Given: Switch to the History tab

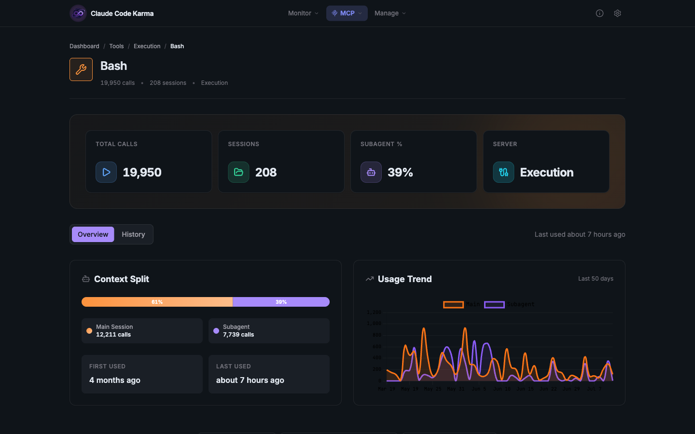Looking at the screenshot, I should (133, 234).
